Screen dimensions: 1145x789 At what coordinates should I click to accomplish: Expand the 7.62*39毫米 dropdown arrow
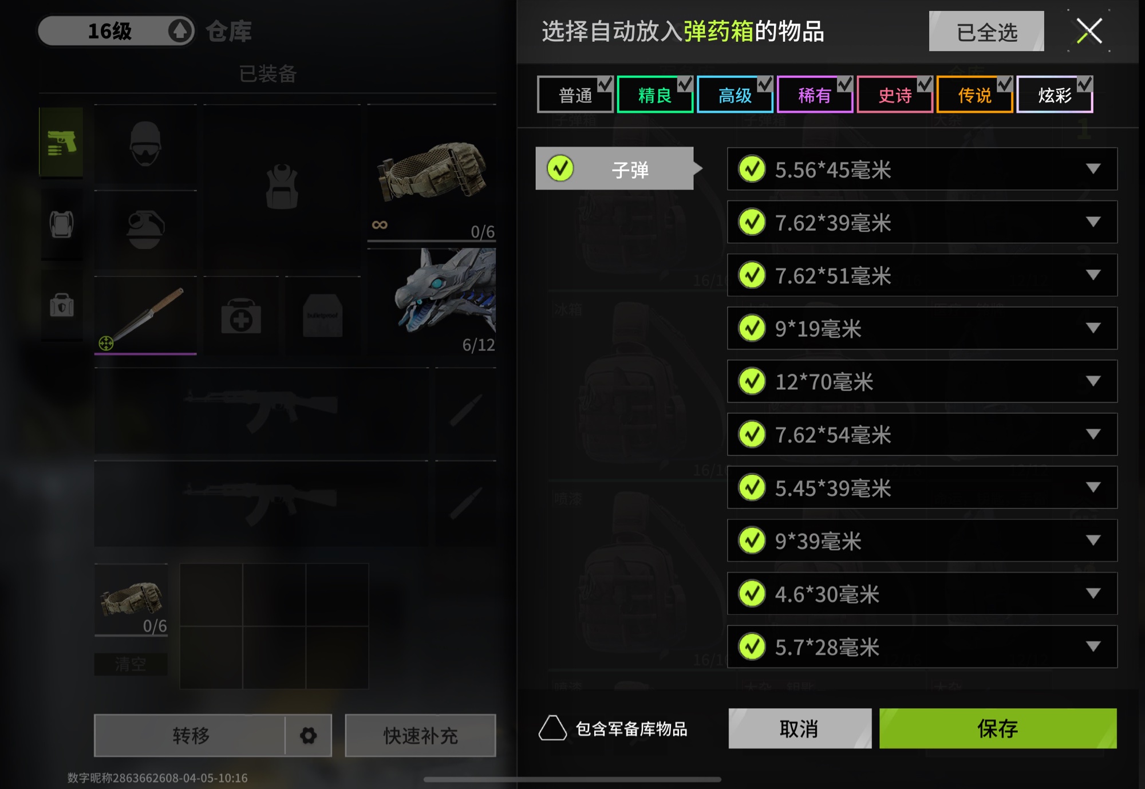point(1093,222)
